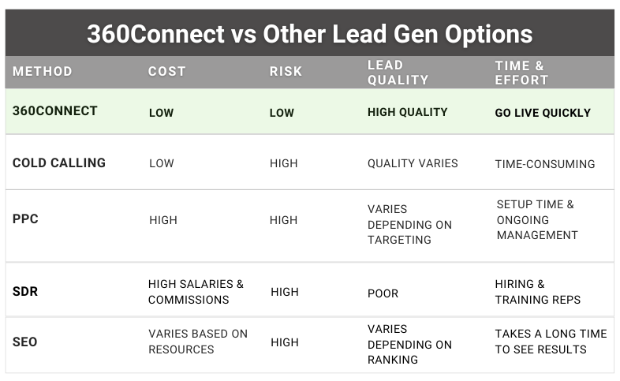Click the LEAD QUALITY column header
This screenshot has width=620, height=381.
point(398,73)
